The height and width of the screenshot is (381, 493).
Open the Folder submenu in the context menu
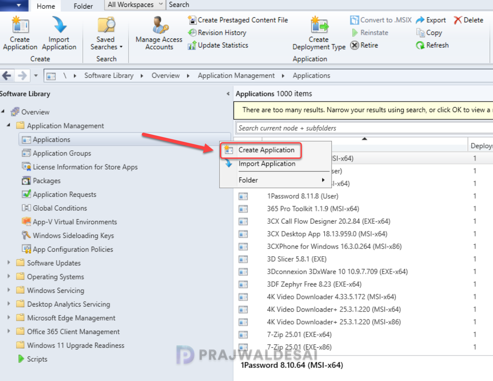coord(275,180)
